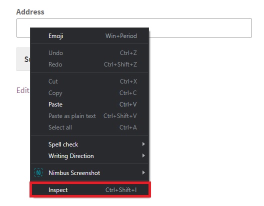Select Redo in the context menu

[x=89, y=64]
